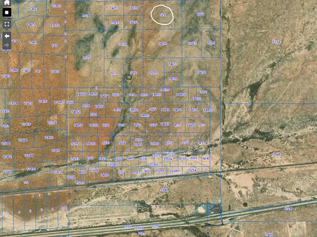Select parcel labeled 14252
Screen dimensions: 317x237
[133, 22]
